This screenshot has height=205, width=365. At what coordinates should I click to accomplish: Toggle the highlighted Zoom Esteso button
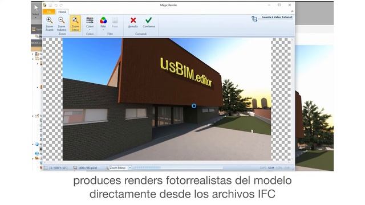75,24
